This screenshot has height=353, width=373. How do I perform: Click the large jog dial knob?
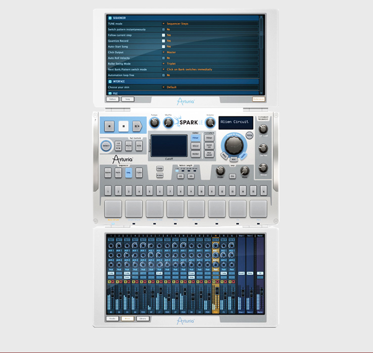[x=234, y=145]
